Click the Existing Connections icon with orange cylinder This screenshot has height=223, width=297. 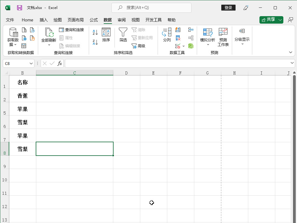coord(32,38)
